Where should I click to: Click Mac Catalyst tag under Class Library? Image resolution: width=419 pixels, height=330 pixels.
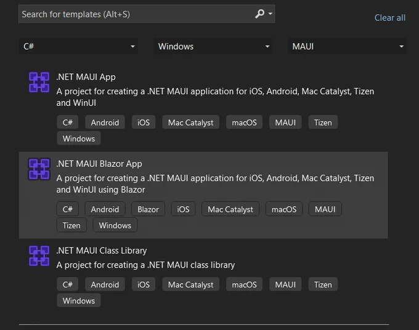tap(191, 284)
